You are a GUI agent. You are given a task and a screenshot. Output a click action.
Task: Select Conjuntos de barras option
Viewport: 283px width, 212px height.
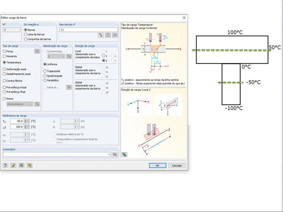coord(25,39)
